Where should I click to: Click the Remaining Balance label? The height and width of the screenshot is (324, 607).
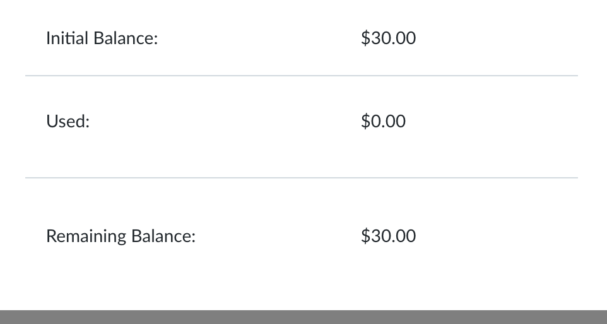(121, 236)
